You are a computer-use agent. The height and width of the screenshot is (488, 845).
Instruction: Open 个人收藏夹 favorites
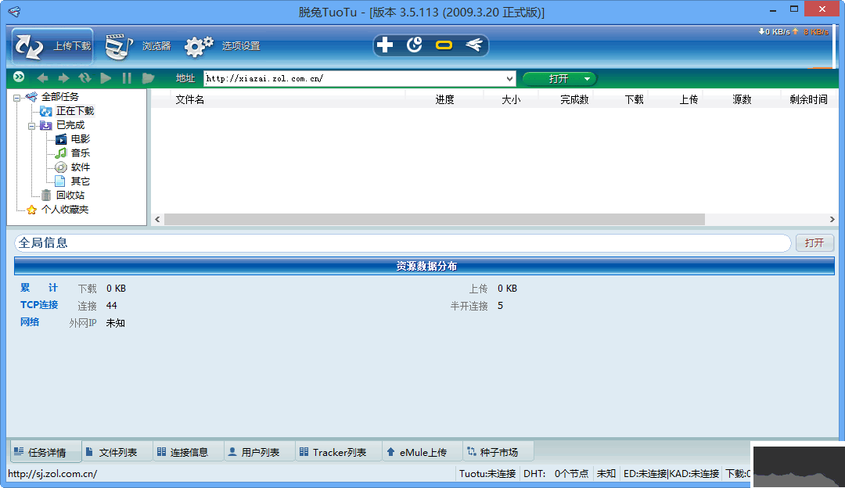tap(65, 209)
